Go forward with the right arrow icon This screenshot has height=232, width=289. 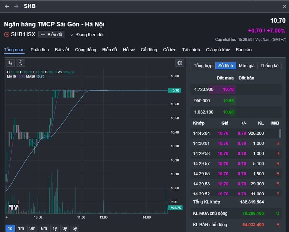[16, 6]
